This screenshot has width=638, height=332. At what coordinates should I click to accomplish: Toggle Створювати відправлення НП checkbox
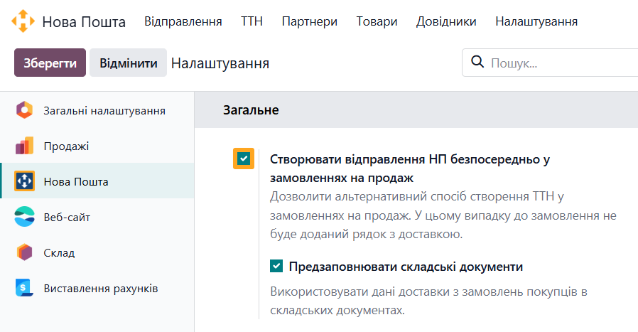(x=244, y=159)
